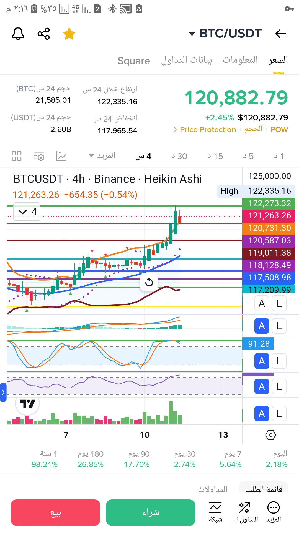Select 30 يوم 2.74% performance

click(x=185, y=459)
